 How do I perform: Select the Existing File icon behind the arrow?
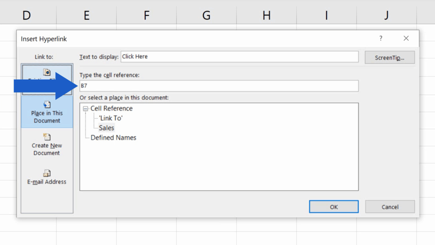pos(47,73)
